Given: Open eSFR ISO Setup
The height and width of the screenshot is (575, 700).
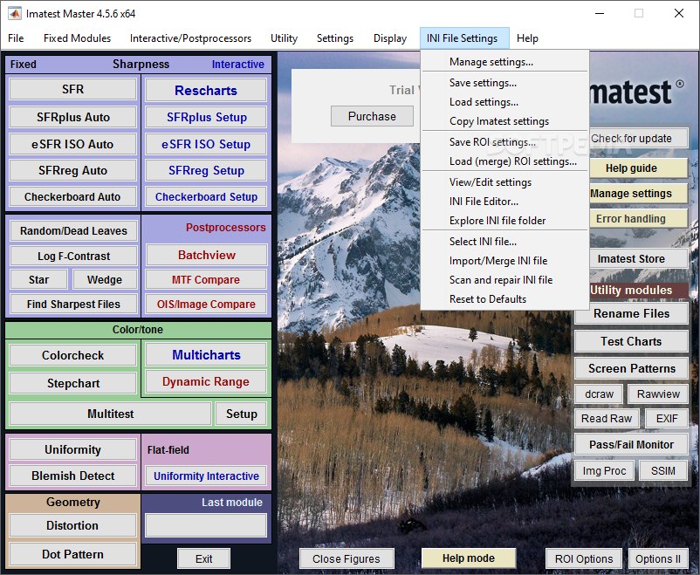Looking at the screenshot, I should pyautogui.click(x=206, y=144).
